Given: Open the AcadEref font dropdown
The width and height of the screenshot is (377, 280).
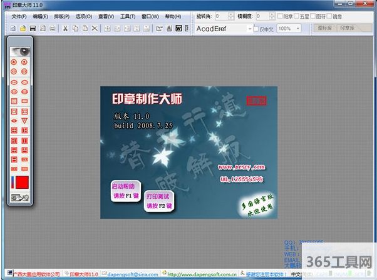Looking at the screenshot, I should 249,29.
